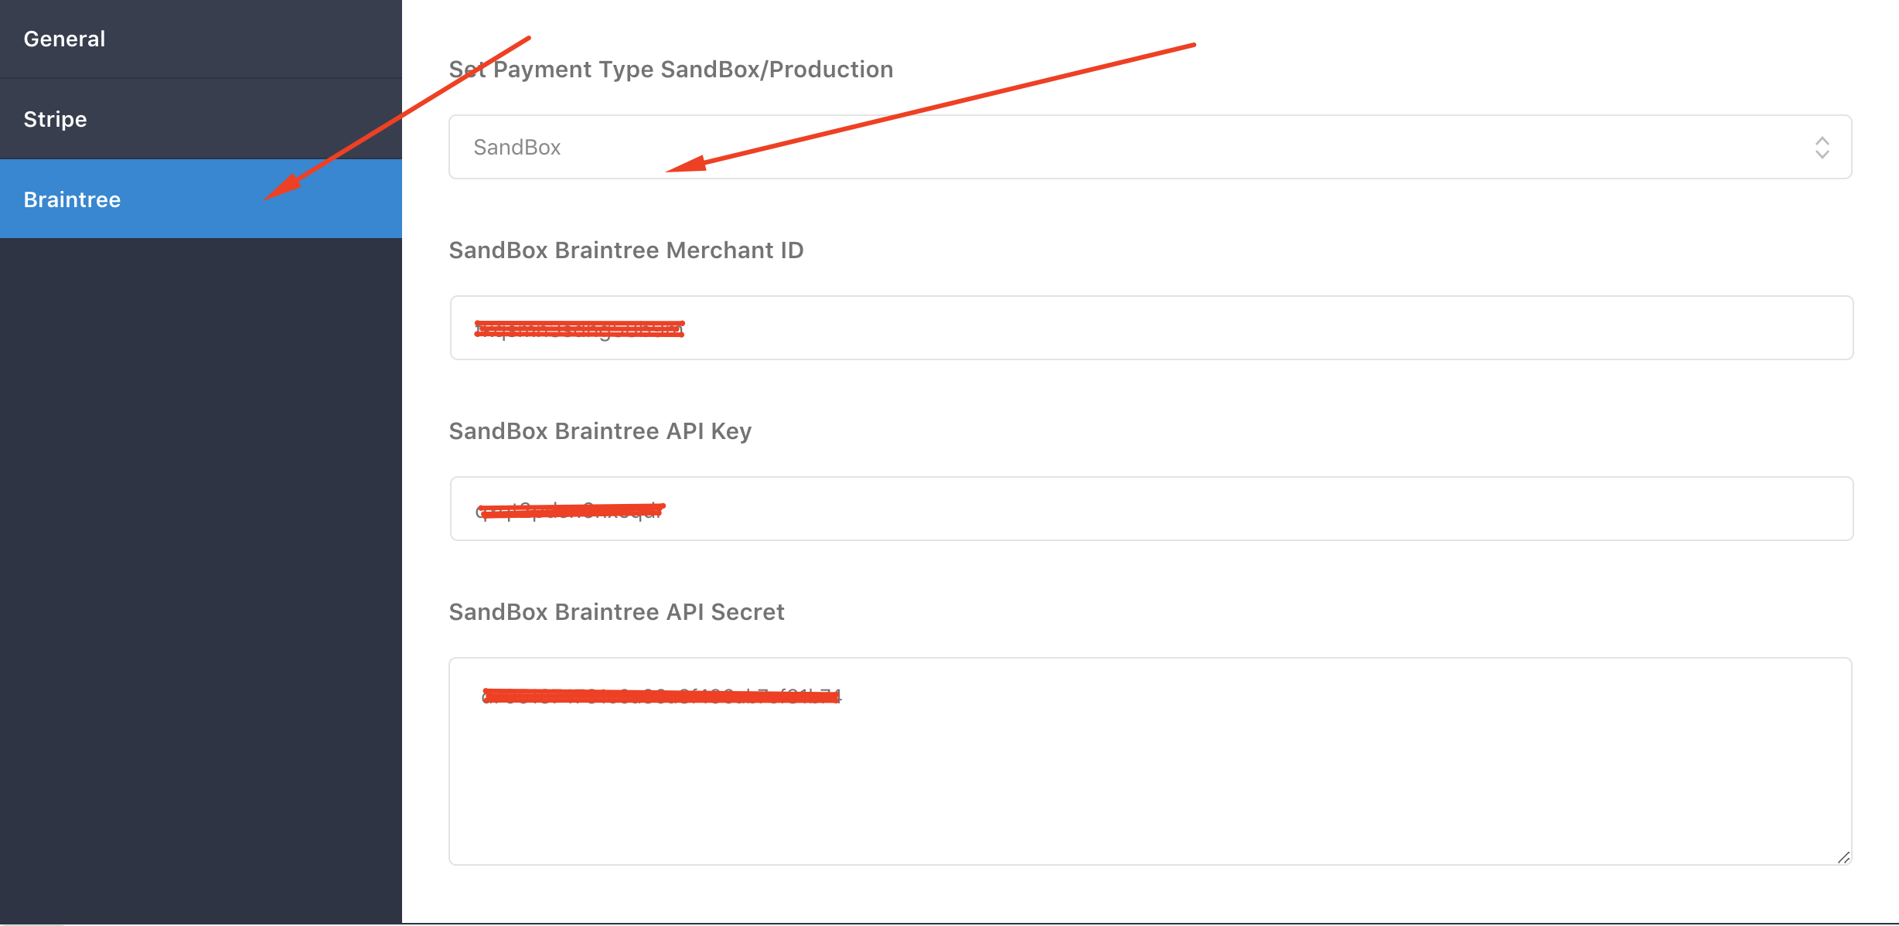Select the Braintree sidebar tab
This screenshot has width=1899, height=926.
73,199
